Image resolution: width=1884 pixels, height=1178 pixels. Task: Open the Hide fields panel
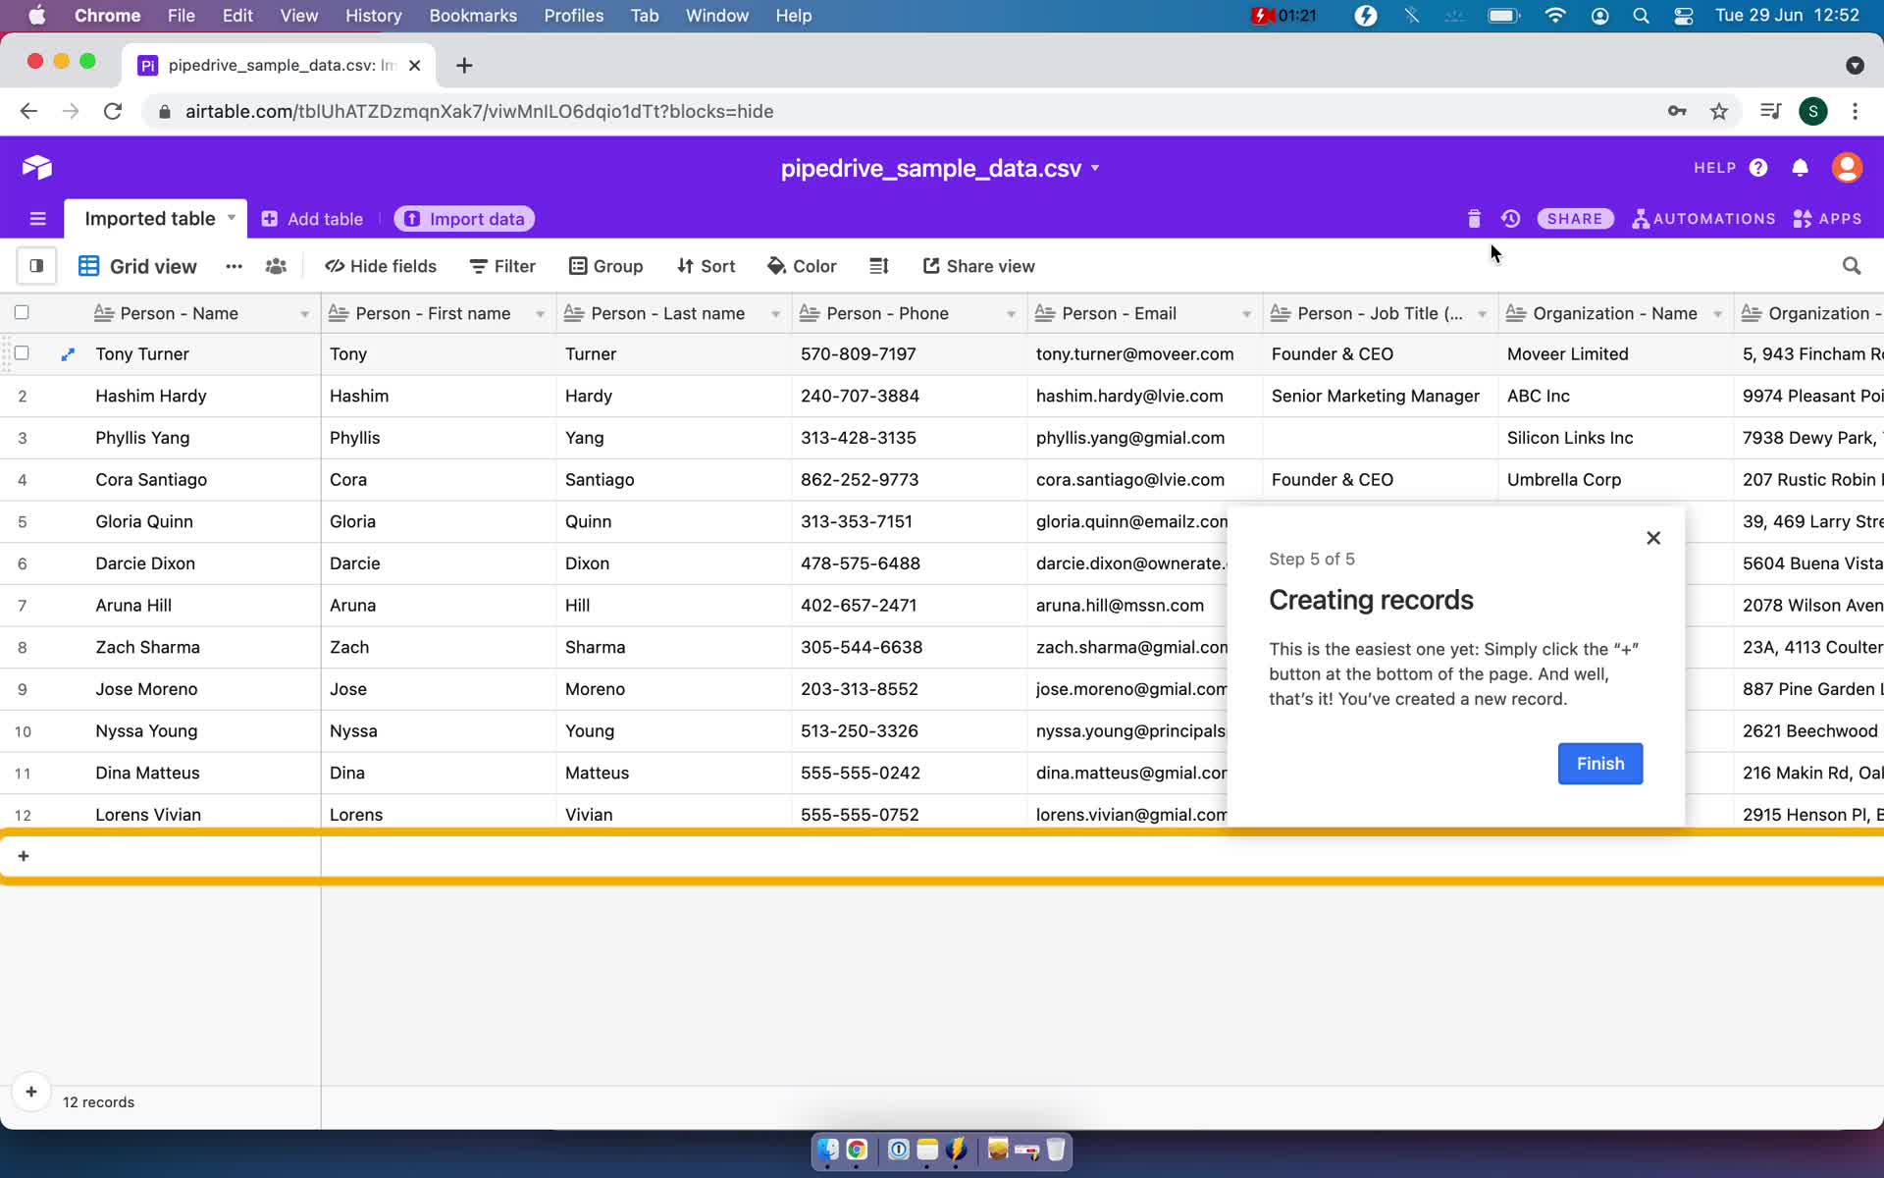click(x=380, y=266)
